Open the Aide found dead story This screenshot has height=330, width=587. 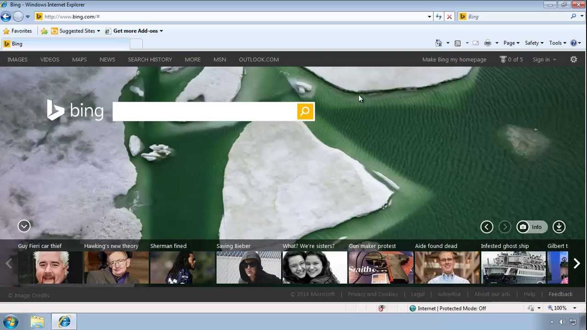point(447,263)
